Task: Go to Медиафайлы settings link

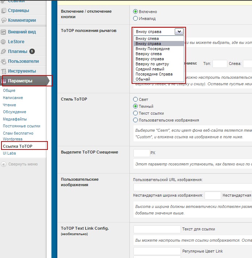Action: point(15,119)
